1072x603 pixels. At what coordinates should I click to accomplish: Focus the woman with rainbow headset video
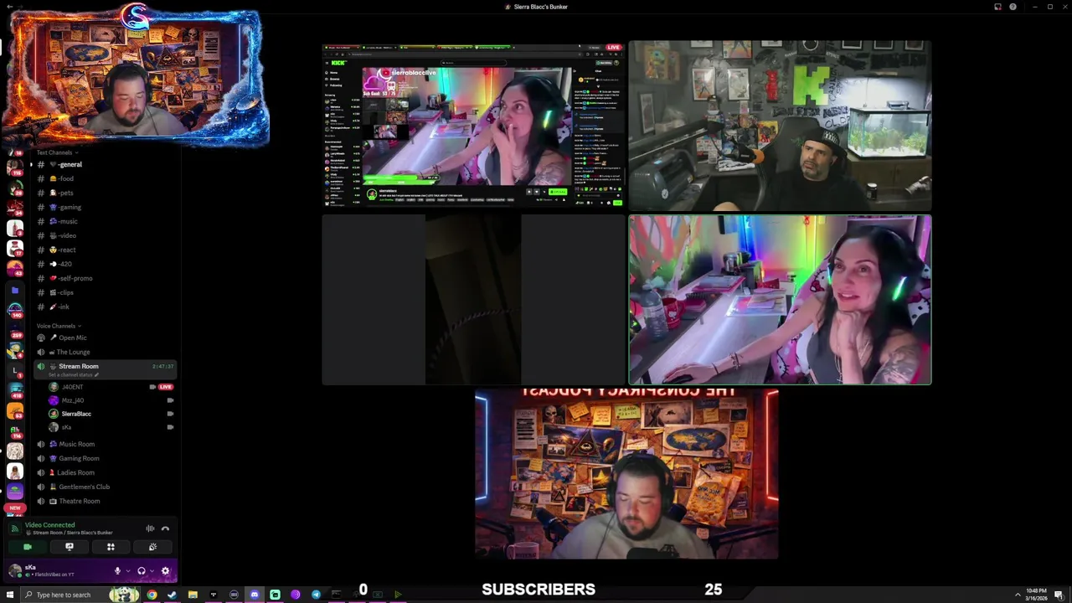click(780, 300)
